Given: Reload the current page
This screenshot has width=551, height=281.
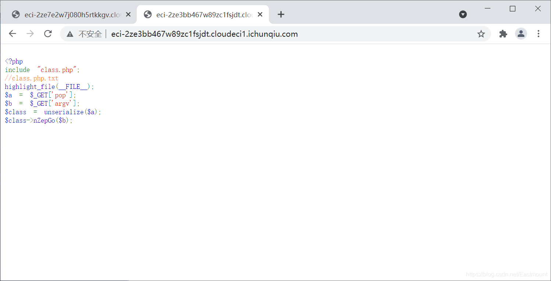Looking at the screenshot, I should click(x=48, y=34).
